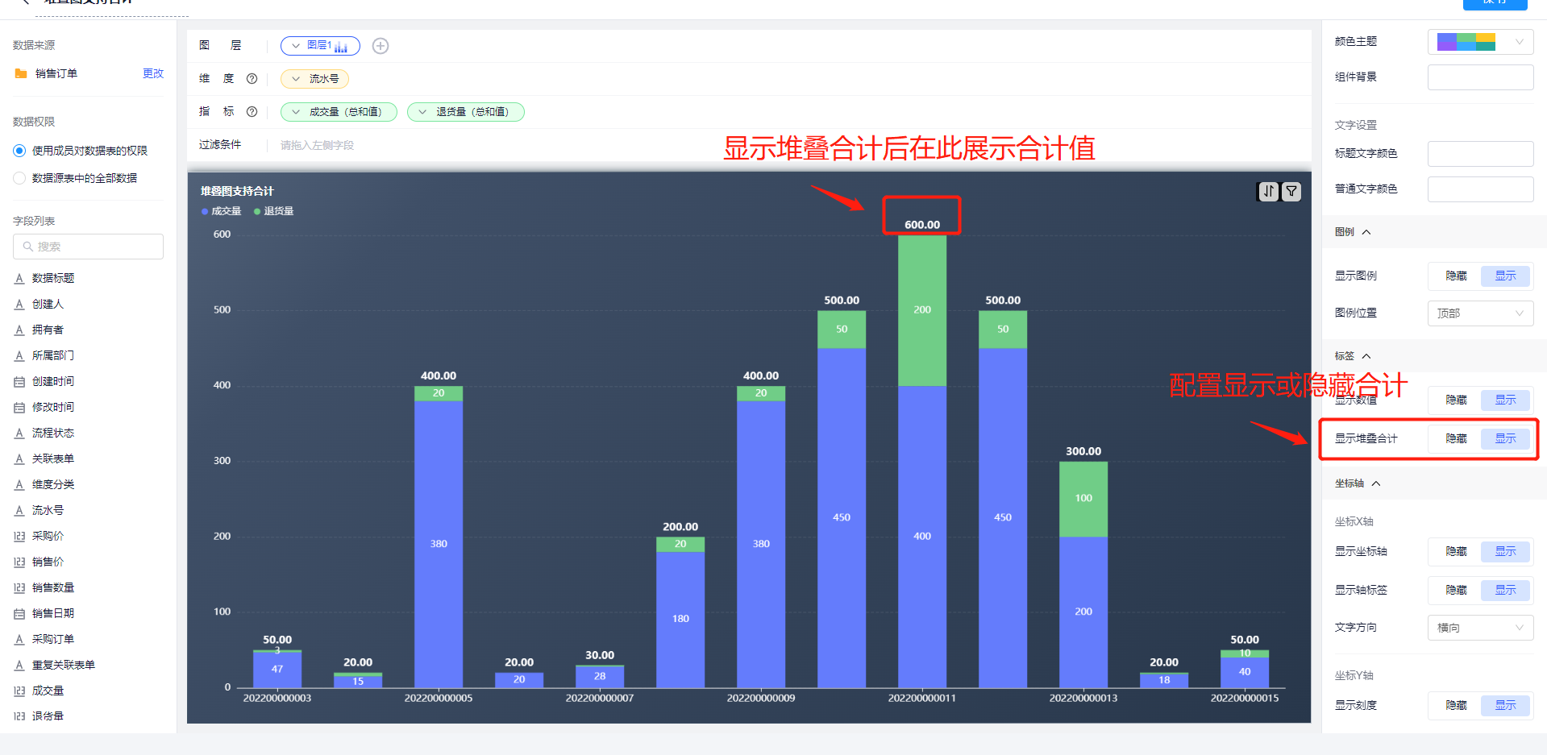
Task: Collapse the 坐标轴 section
Action: point(1376,483)
